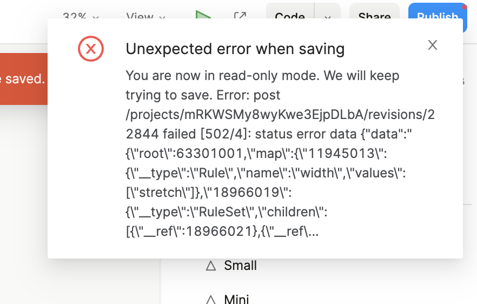Click the triangle icon beside Mini
Screen dimensions: 477x304
[211, 299]
